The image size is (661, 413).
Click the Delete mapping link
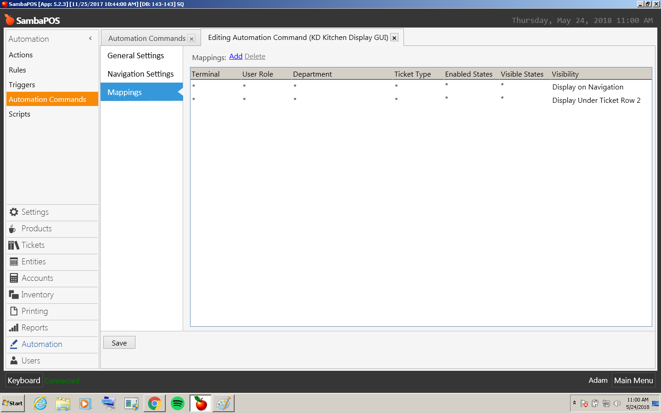click(255, 56)
